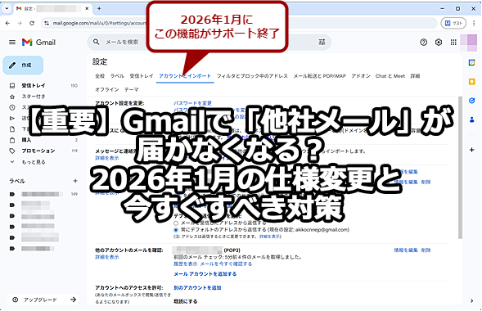Image resolution: width=482 pixels, height=311 pixels.
Task: Open Google Tasks side panel icon
Action: (x=472, y=101)
